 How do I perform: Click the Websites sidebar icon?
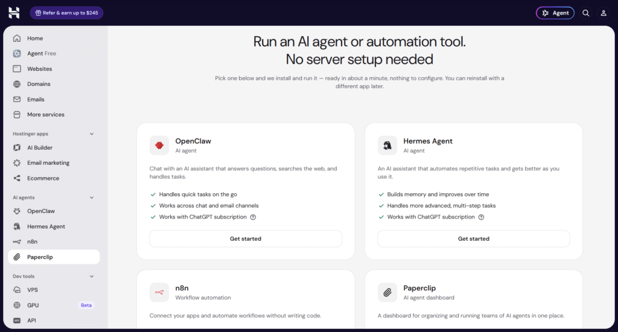[x=17, y=69]
